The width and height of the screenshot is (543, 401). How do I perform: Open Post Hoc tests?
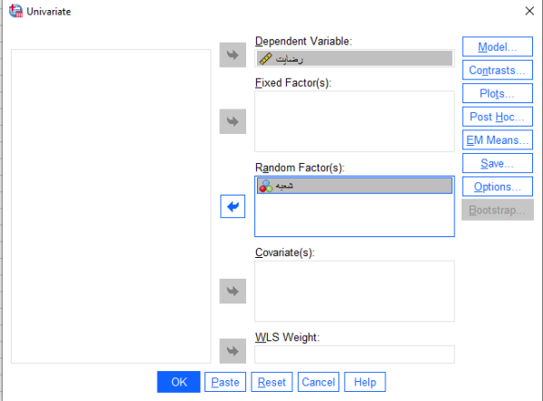pyautogui.click(x=497, y=117)
